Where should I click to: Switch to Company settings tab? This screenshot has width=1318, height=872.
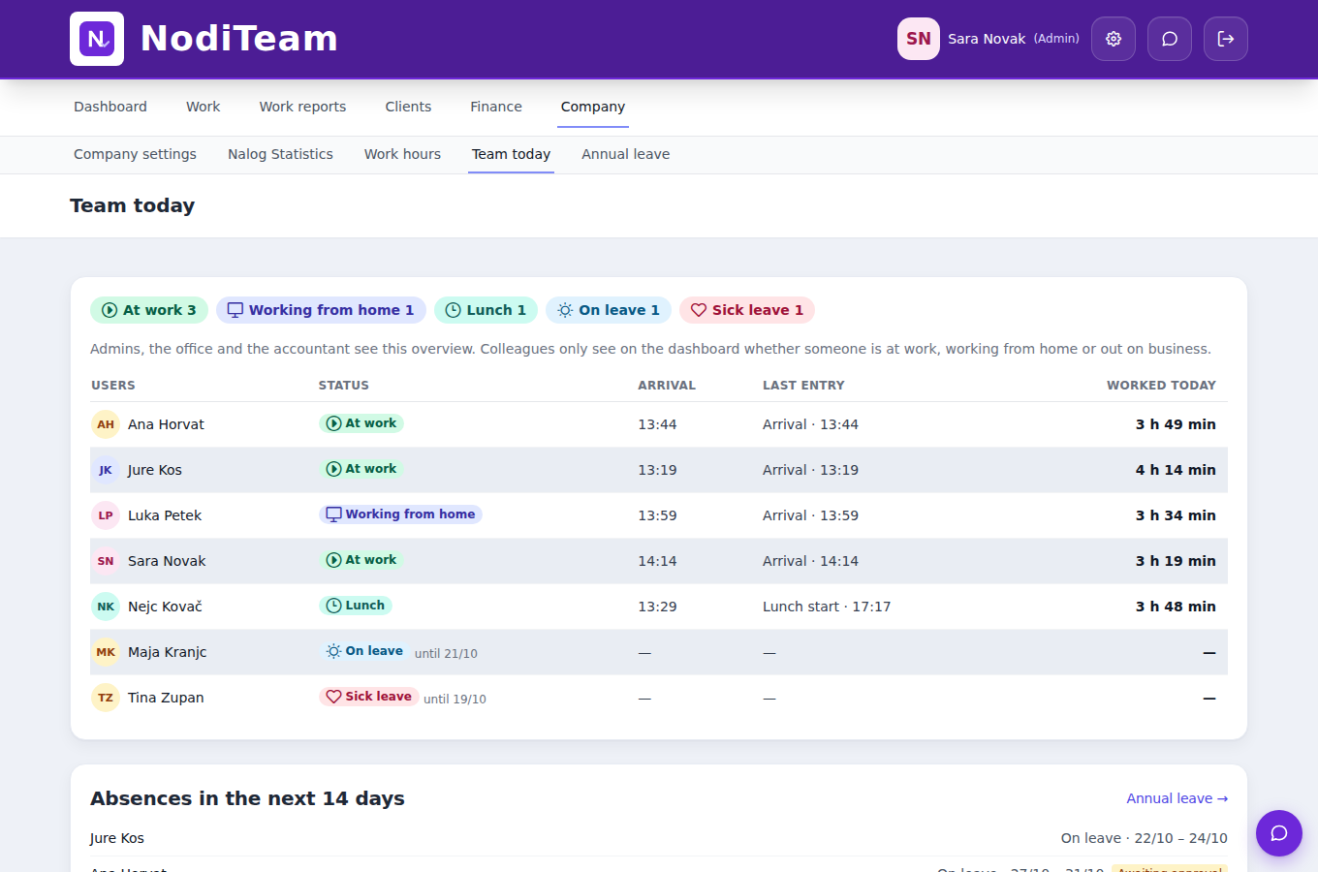(135, 154)
